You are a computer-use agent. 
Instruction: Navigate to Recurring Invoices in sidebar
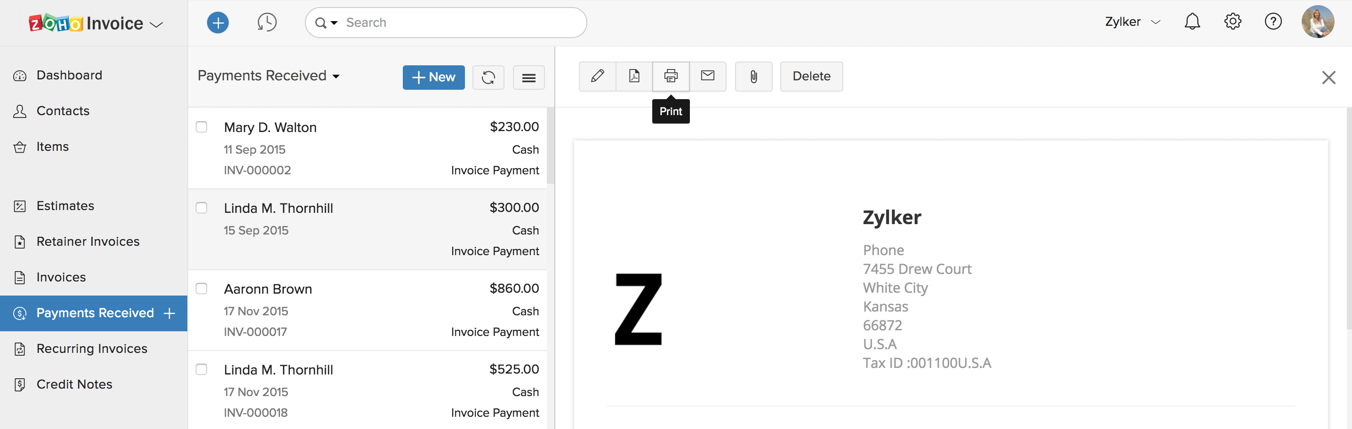[91, 348]
